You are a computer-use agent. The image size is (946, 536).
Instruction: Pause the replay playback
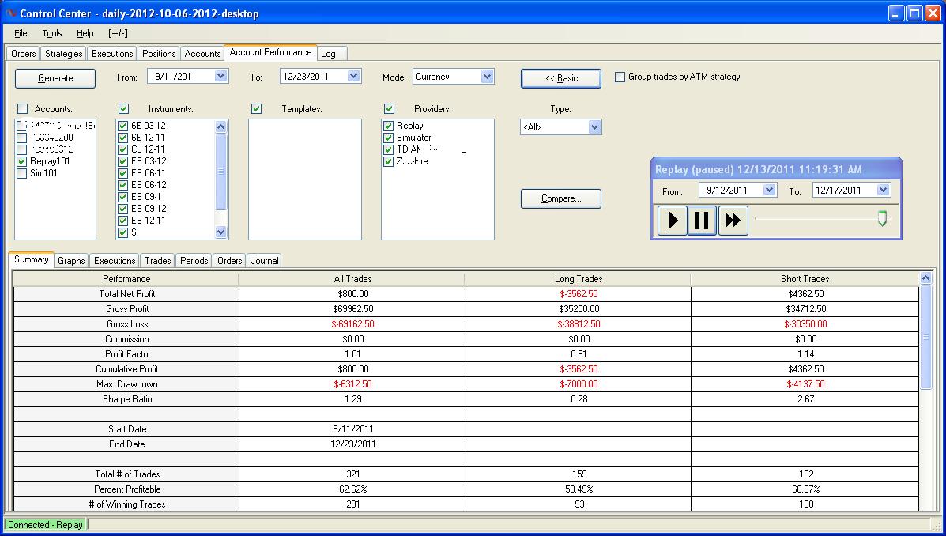point(702,221)
